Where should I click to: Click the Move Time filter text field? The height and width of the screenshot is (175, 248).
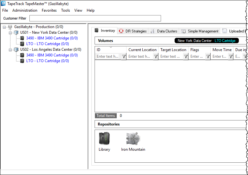click(x=220, y=56)
